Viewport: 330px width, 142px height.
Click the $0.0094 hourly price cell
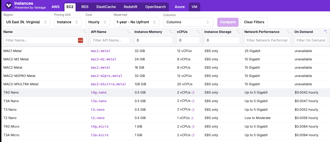tap(306, 135)
